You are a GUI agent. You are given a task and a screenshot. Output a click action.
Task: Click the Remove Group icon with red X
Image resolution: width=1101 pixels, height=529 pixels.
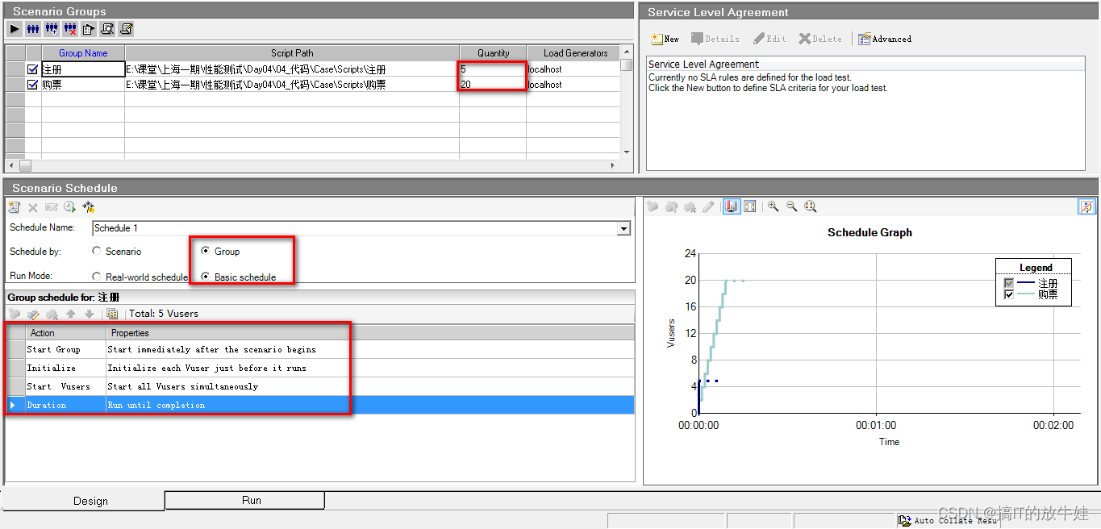click(x=70, y=29)
